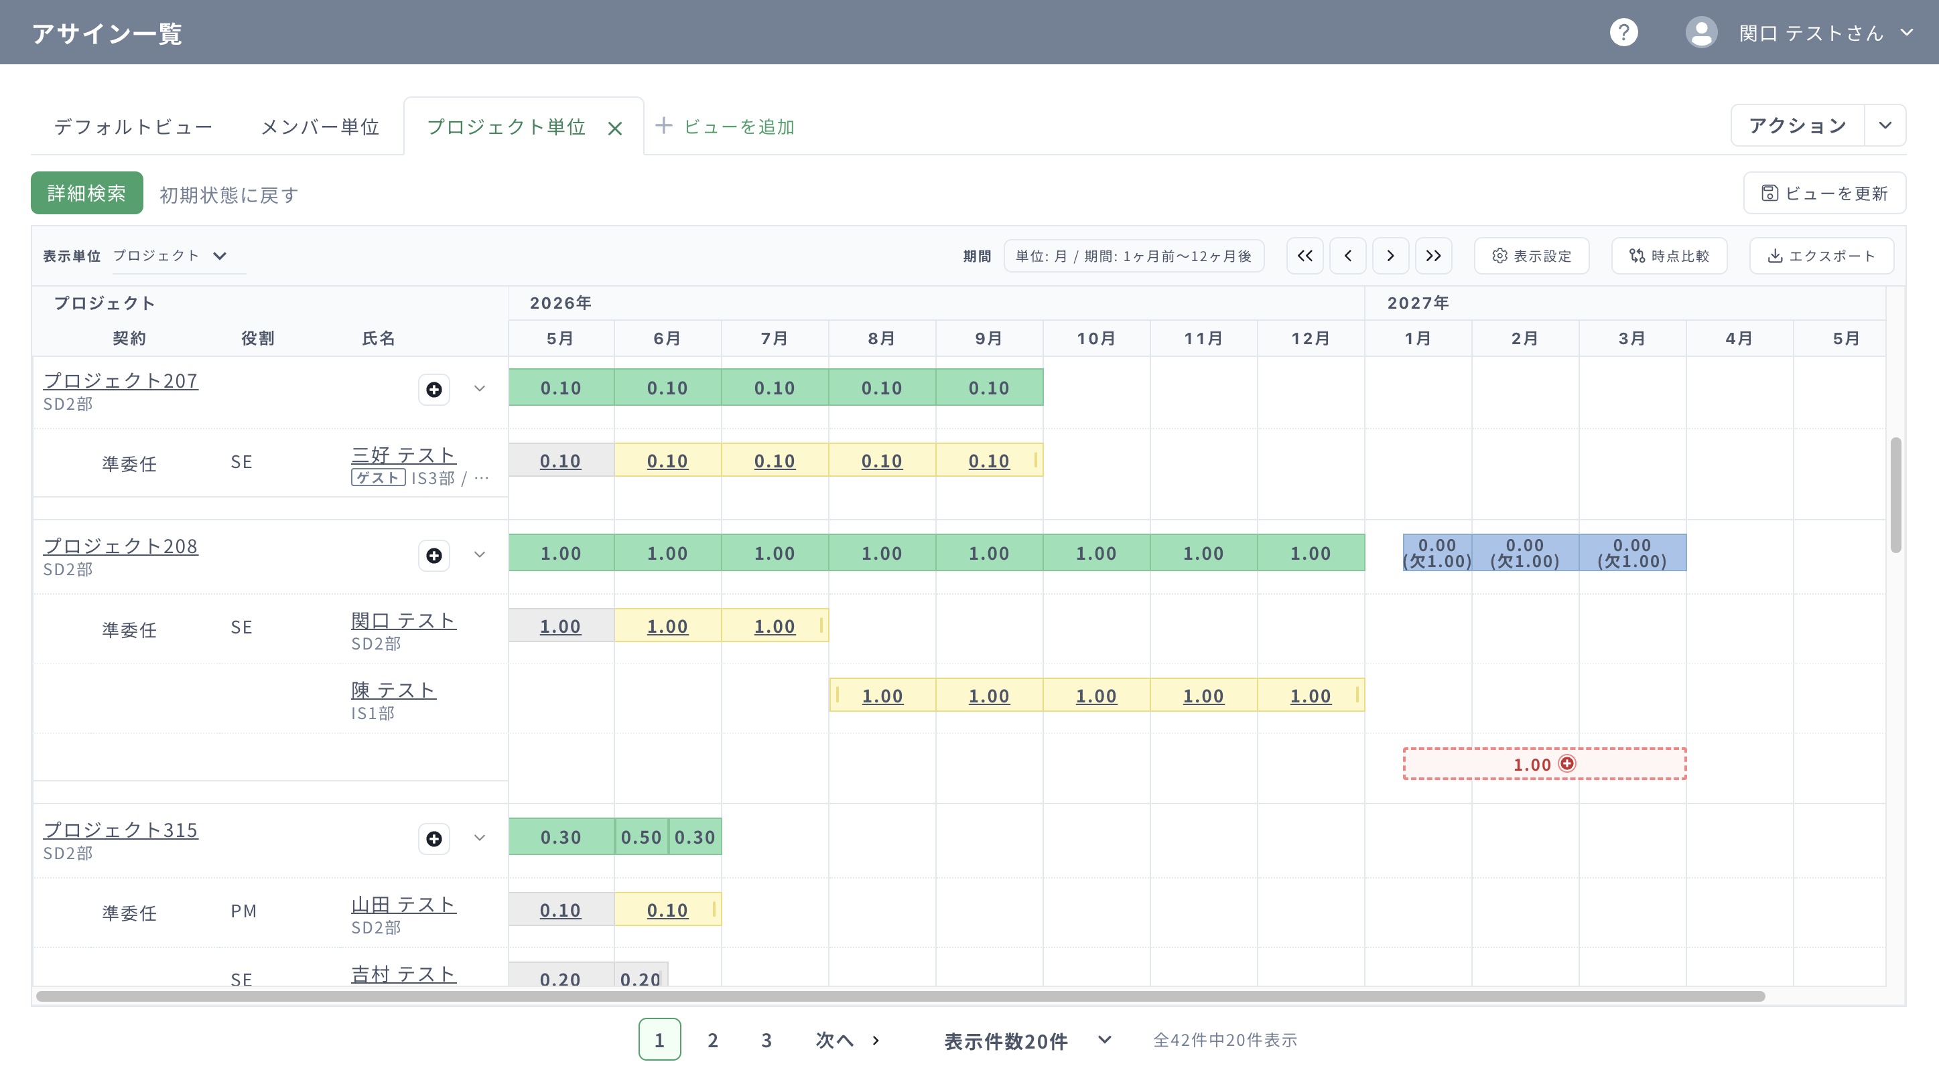Screen dimensions: 1939x1066
Task: Click the エクスポート button
Action: [1821, 256]
